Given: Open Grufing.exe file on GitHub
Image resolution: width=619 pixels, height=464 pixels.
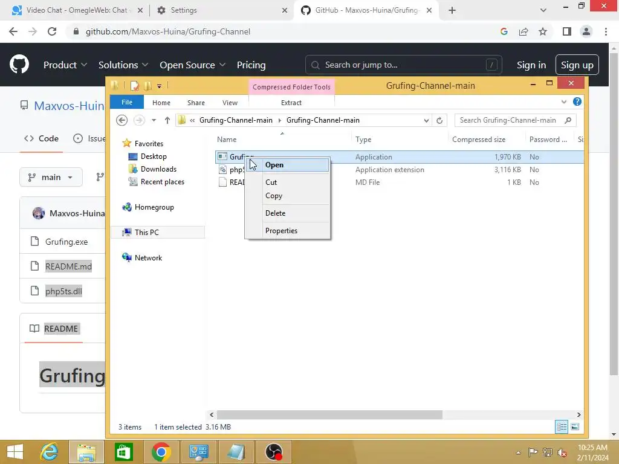Looking at the screenshot, I should [x=66, y=242].
